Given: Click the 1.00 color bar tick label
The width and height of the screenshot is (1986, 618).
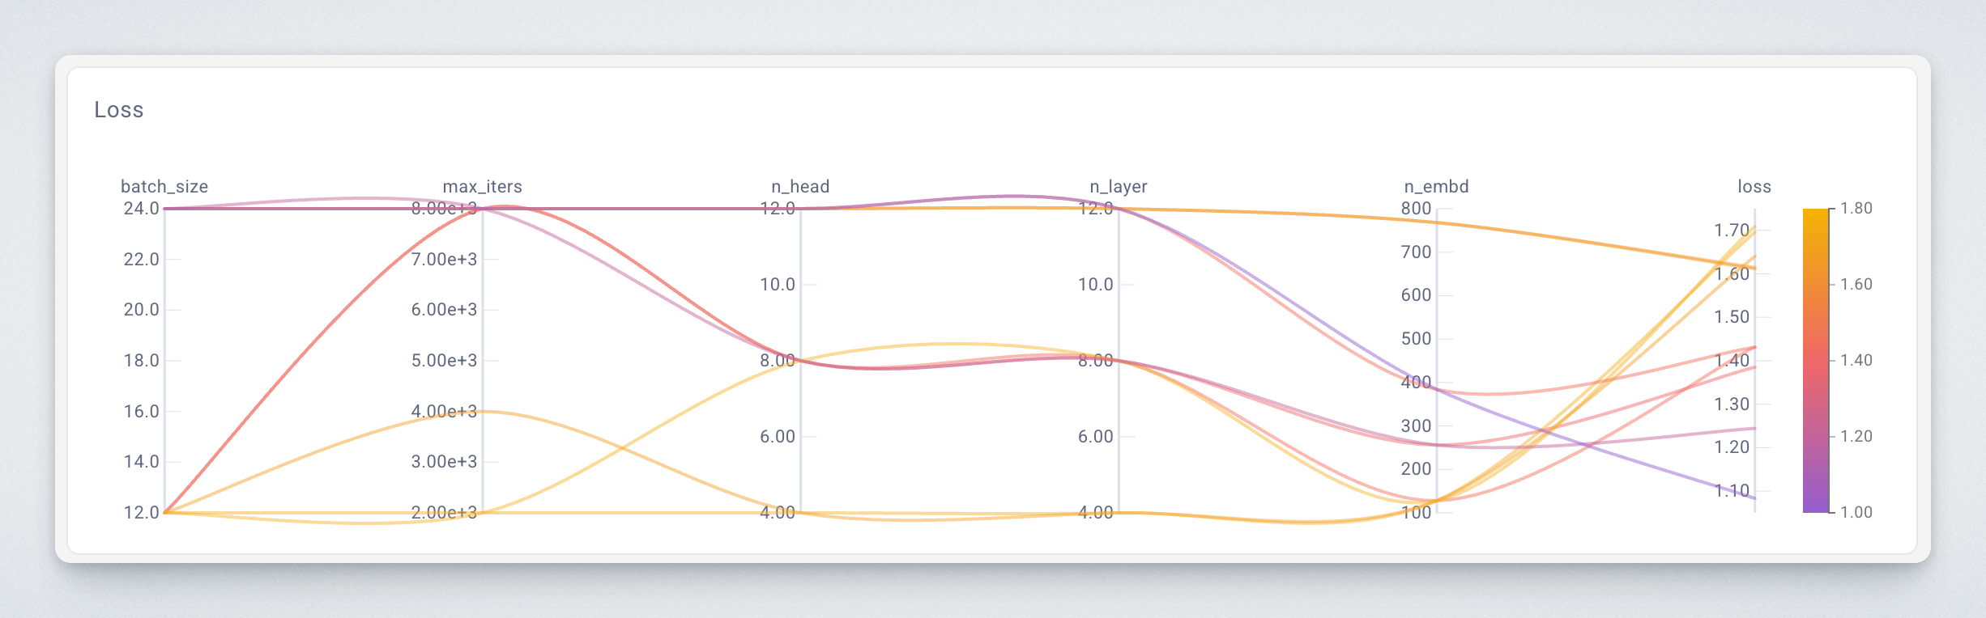Looking at the screenshot, I should (x=1856, y=512).
